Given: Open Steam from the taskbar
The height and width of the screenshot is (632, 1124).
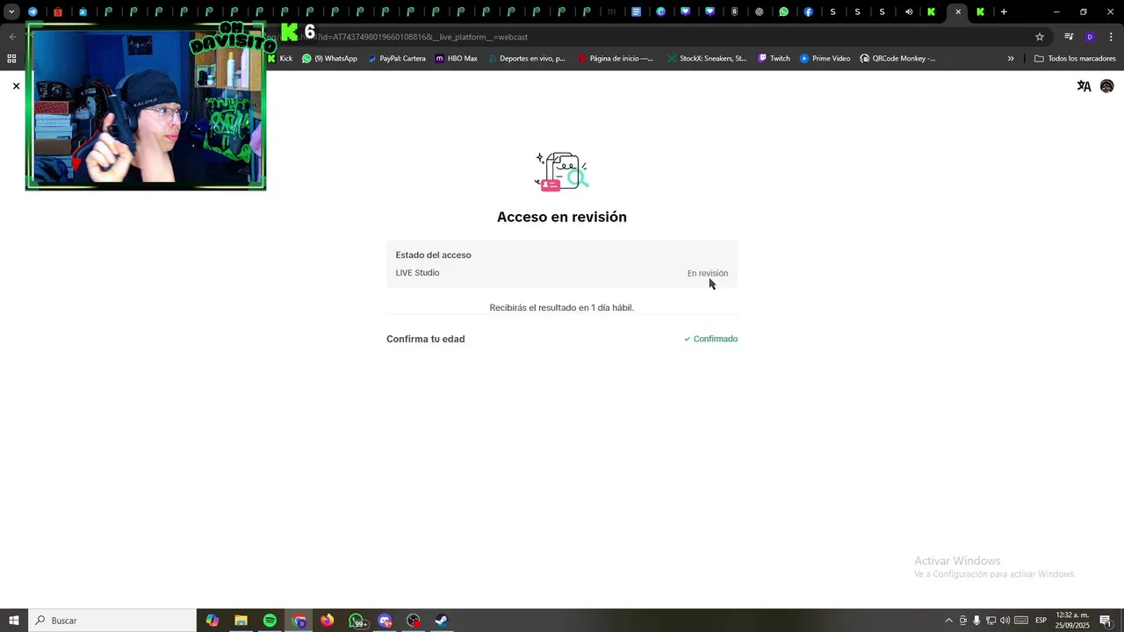Looking at the screenshot, I should (x=442, y=621).
